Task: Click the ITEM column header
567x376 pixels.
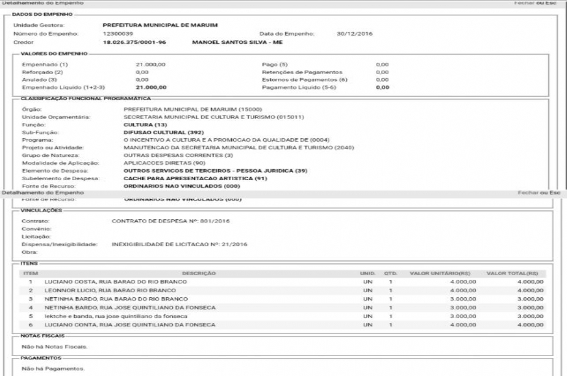Action: point(30,273)
